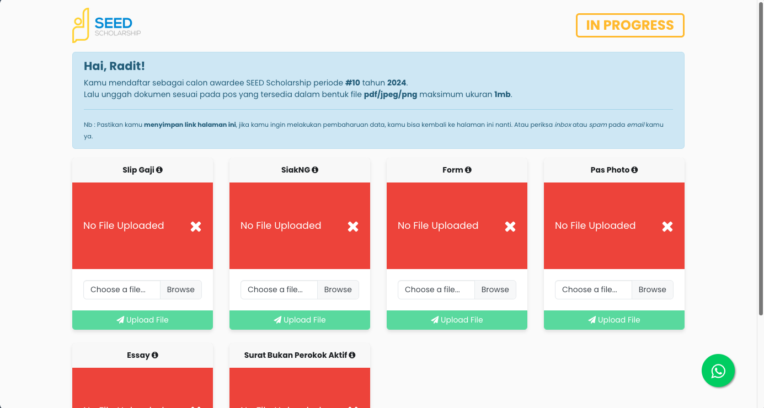
Task: Click Choose a file field under Form
Action: click(x=436, y=289)
